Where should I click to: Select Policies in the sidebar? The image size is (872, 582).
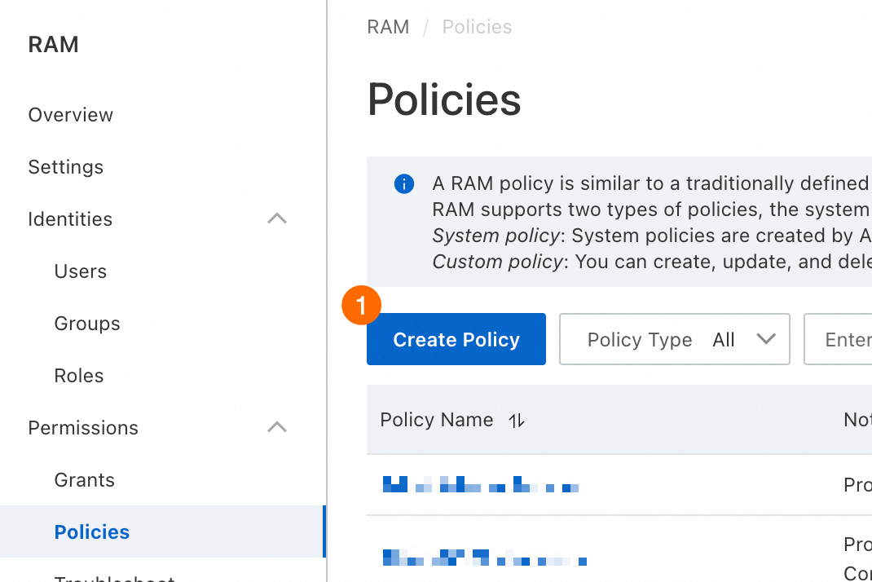[x=92, y=532]
